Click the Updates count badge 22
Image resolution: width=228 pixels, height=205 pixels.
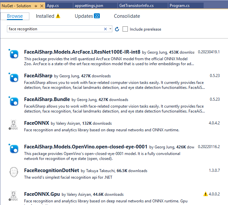(x=97, y=16)
